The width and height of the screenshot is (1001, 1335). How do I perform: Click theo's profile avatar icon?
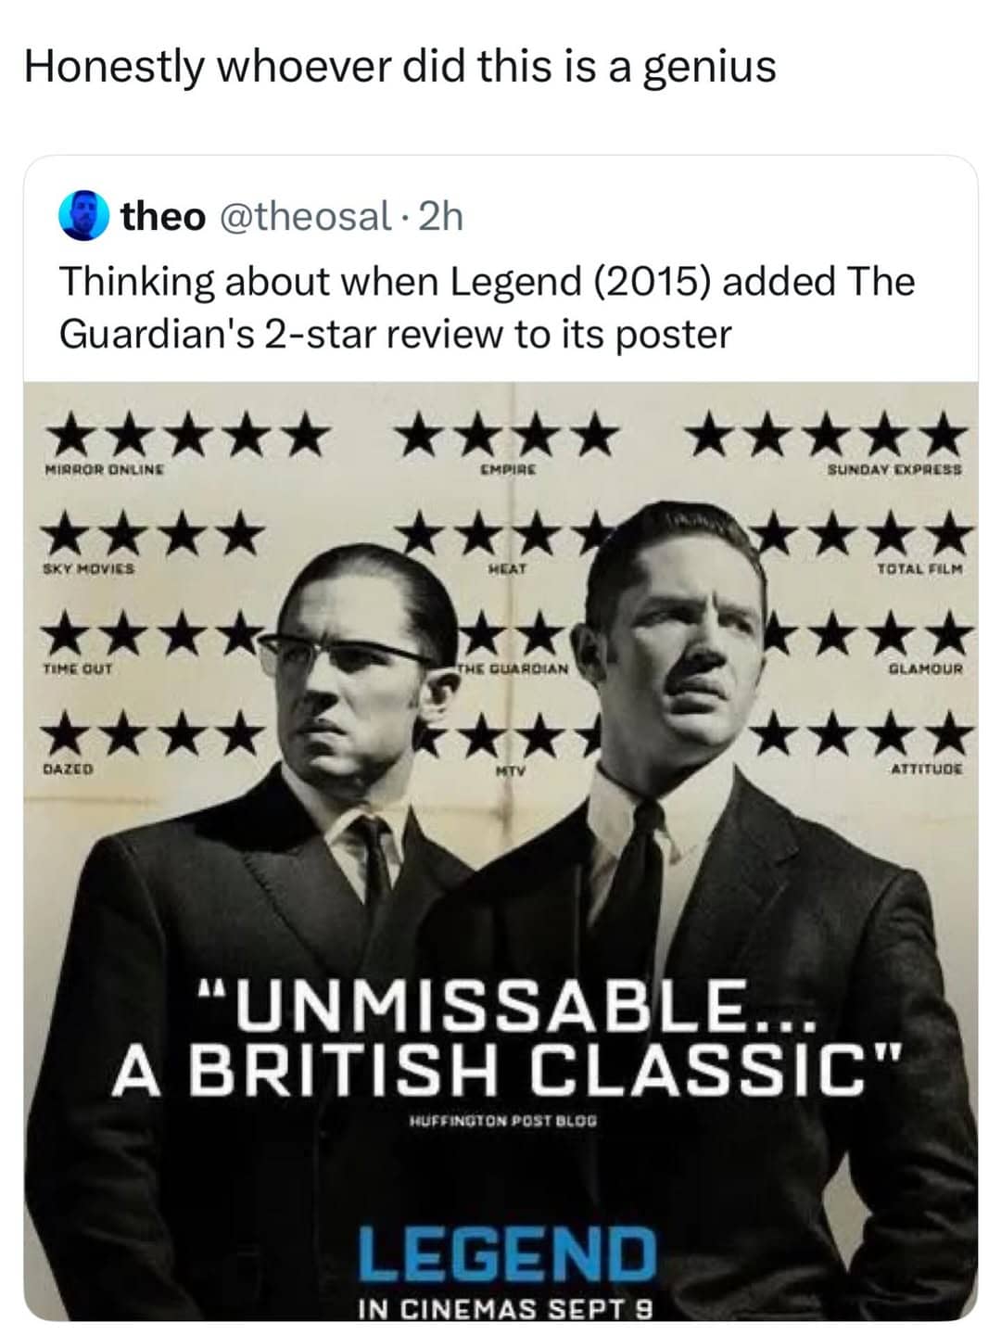[82, 216]
